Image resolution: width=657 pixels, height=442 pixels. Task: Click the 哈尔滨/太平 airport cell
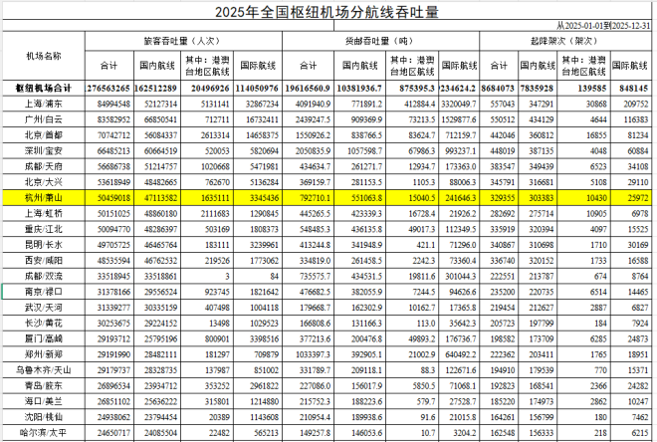(x=41, y=434)
